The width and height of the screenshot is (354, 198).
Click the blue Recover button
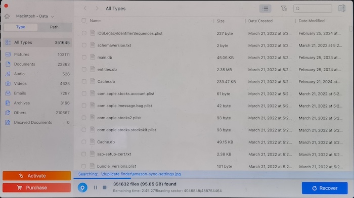point(325,188)
